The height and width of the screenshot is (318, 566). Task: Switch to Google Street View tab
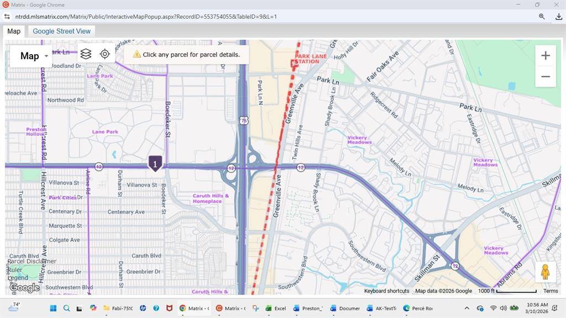pyautogui.click(x=61, y=31)
